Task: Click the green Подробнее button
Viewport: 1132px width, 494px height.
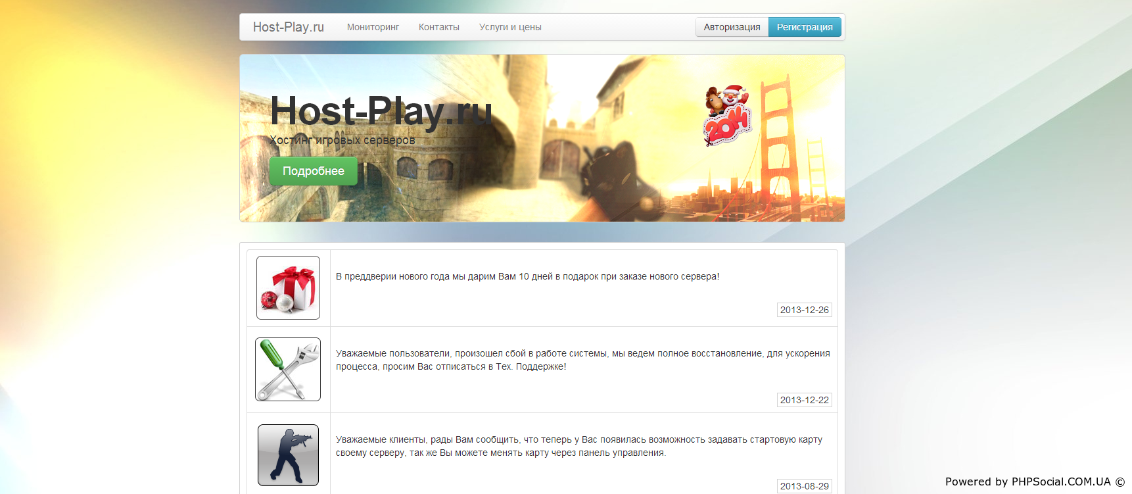Action: click(313, 171)
